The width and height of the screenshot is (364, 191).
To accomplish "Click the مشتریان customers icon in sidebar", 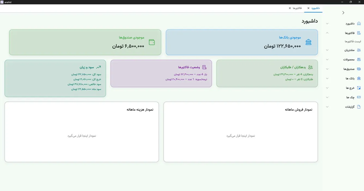I will [x=359, y=50].
